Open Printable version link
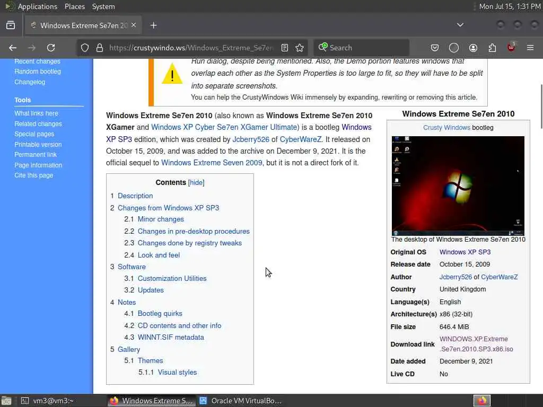This screenshot has height=407, width=543. click(x=38, y=144)
